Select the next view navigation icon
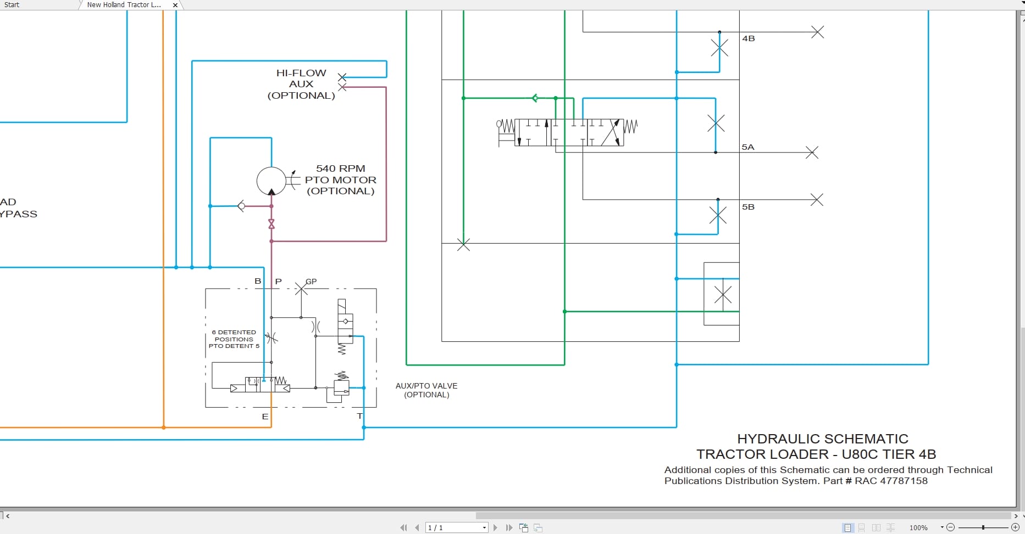Image resolution: width=1025 pixels, height=534 pixels. 538,527
